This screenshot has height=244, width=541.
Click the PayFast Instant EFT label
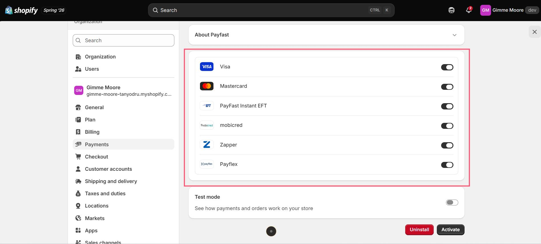[x=243, y=106]
